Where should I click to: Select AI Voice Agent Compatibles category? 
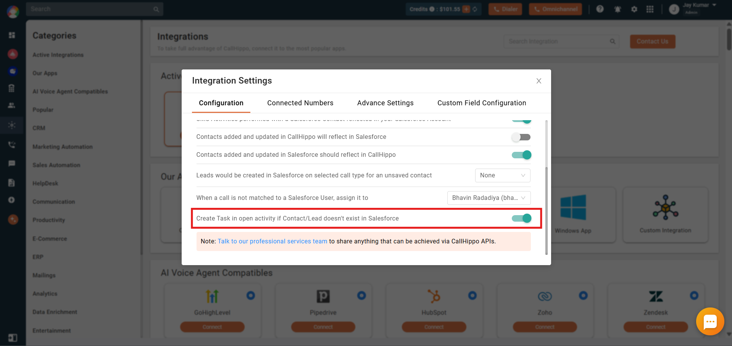coord(70,92)
